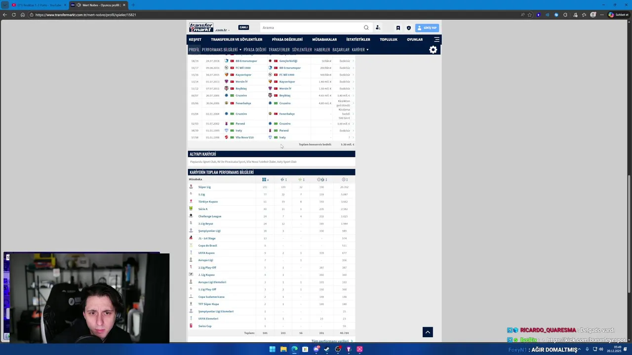632x355 pixels.
Task: Sort table by yellow cards column
Action: pos(301,179)
